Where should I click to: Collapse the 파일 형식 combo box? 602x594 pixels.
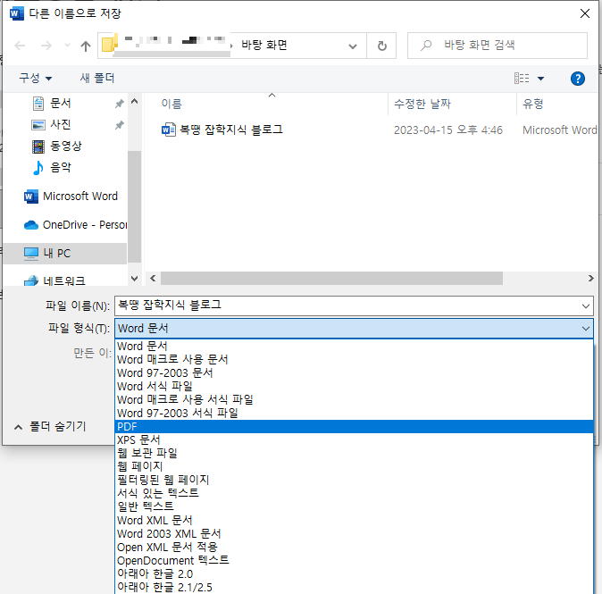(586, 329)
